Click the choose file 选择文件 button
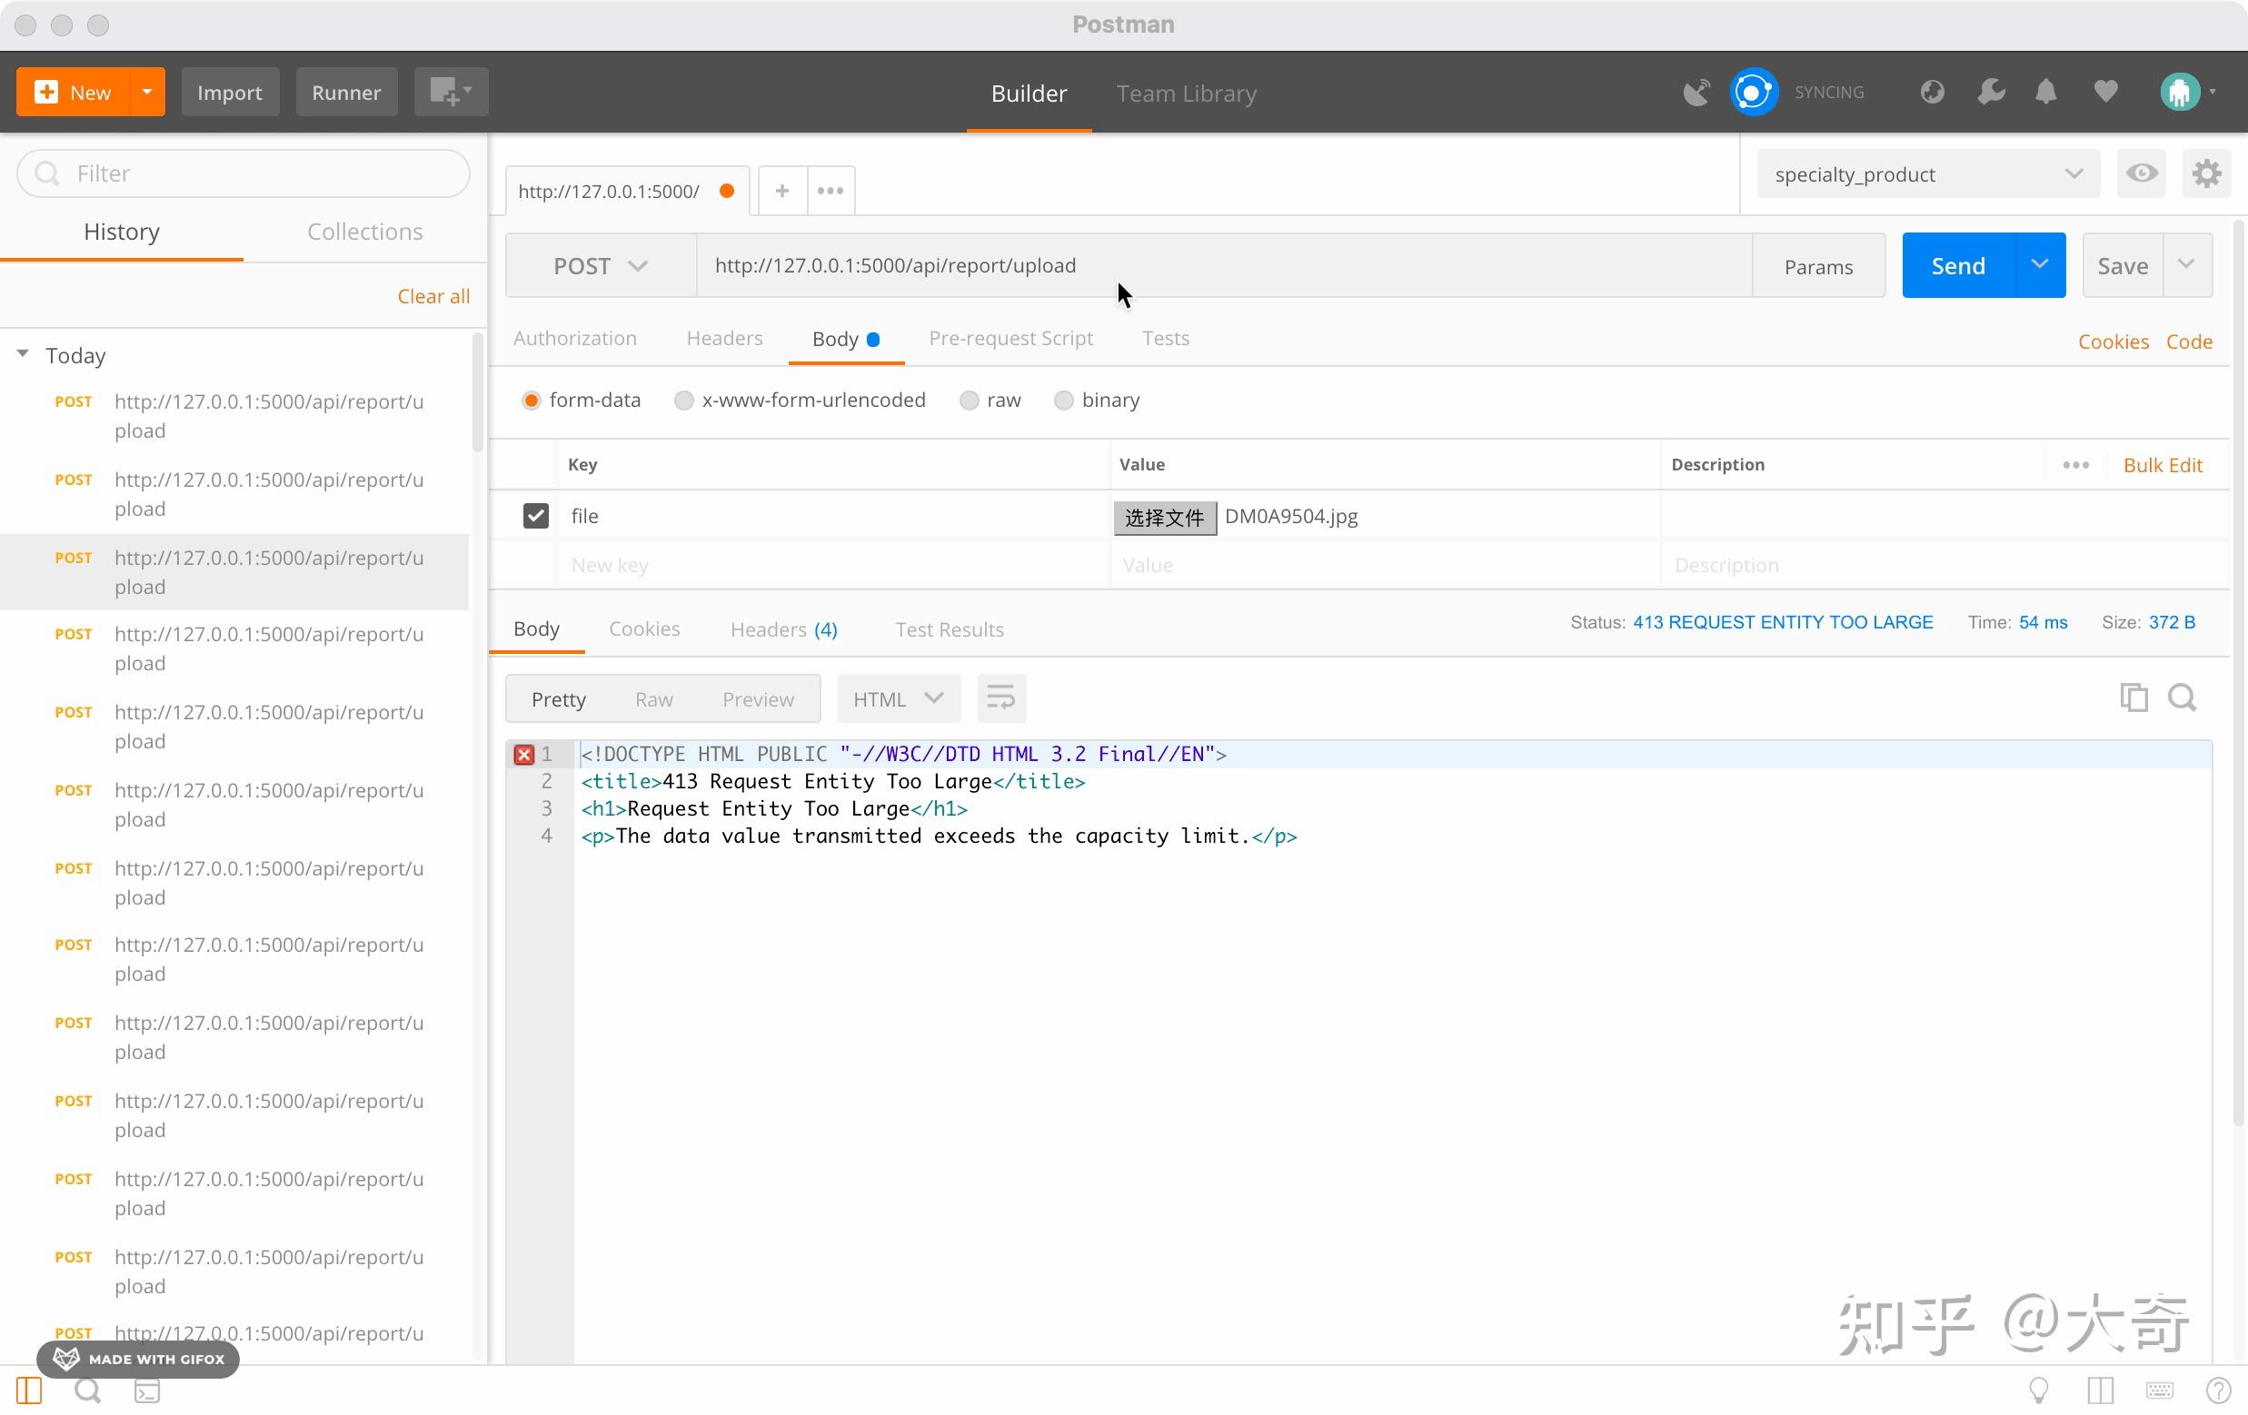 1164,517
